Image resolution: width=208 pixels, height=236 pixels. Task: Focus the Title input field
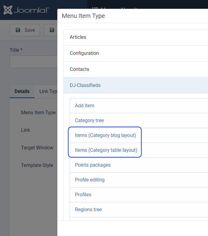[33, 62]
